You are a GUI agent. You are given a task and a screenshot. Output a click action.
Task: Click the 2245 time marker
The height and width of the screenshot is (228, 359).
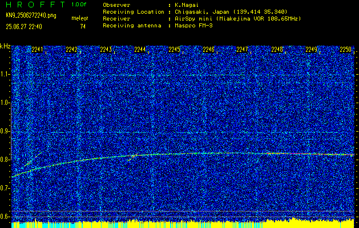[174, 50]
